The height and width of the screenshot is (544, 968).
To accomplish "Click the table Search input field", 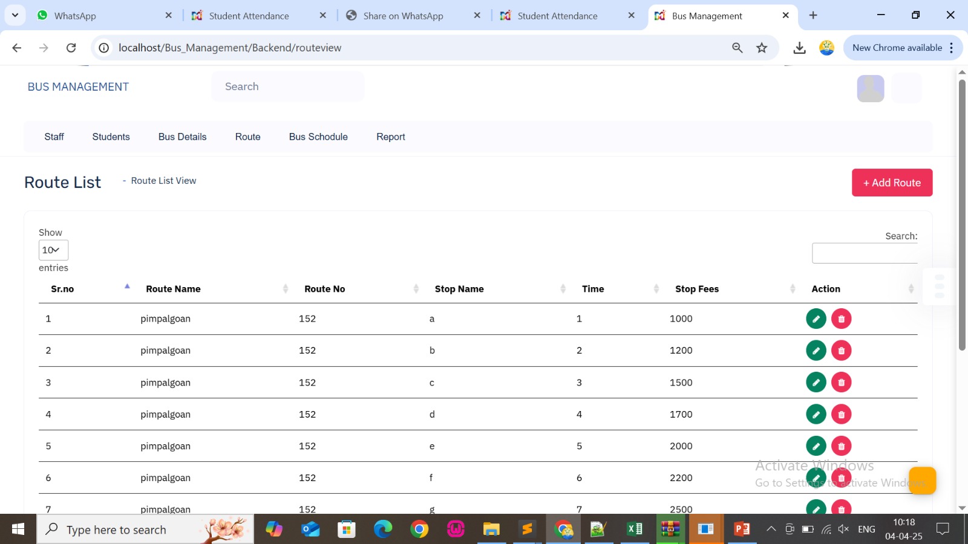I will coord(864,253).
